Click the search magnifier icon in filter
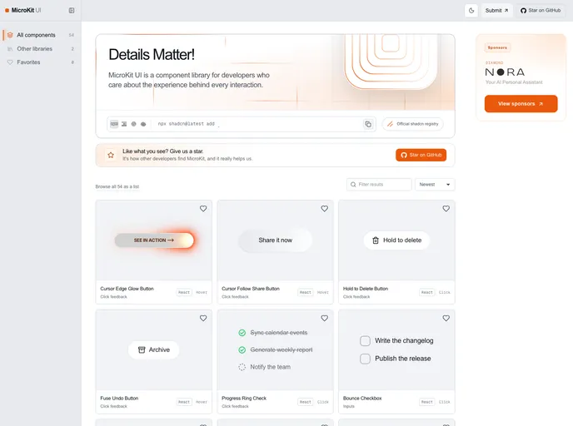This screenshot has width=573, height=426. pos(353,185)
